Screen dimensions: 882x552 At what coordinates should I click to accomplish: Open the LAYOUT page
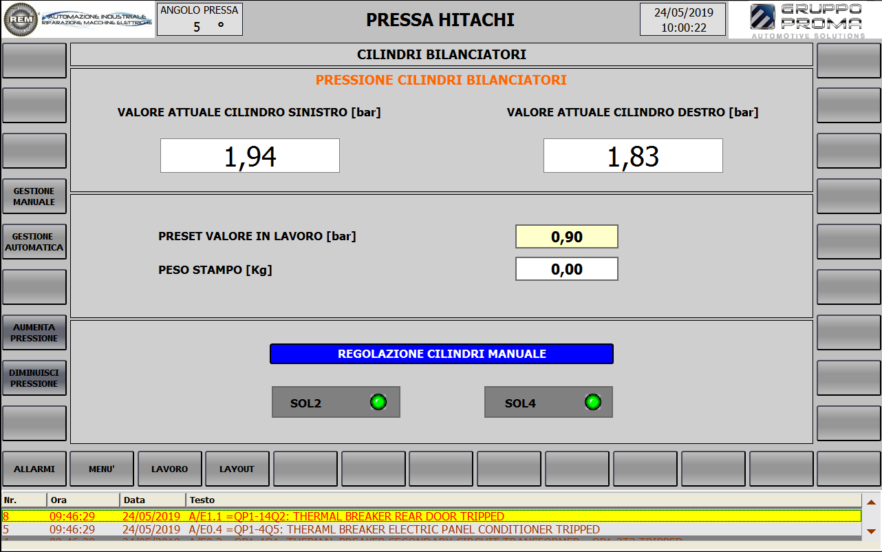tap(237, 469)
